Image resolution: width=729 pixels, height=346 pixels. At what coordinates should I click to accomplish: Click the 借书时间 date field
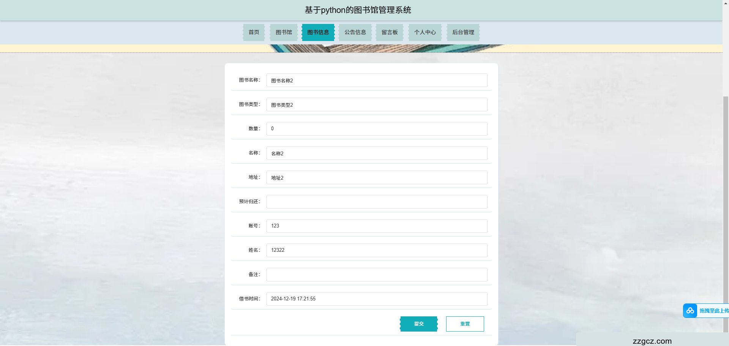pyautogui.click(x=376, y=299)
